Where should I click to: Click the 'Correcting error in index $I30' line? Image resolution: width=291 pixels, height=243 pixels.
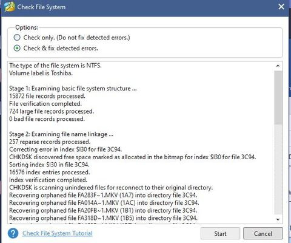[65, 149]
